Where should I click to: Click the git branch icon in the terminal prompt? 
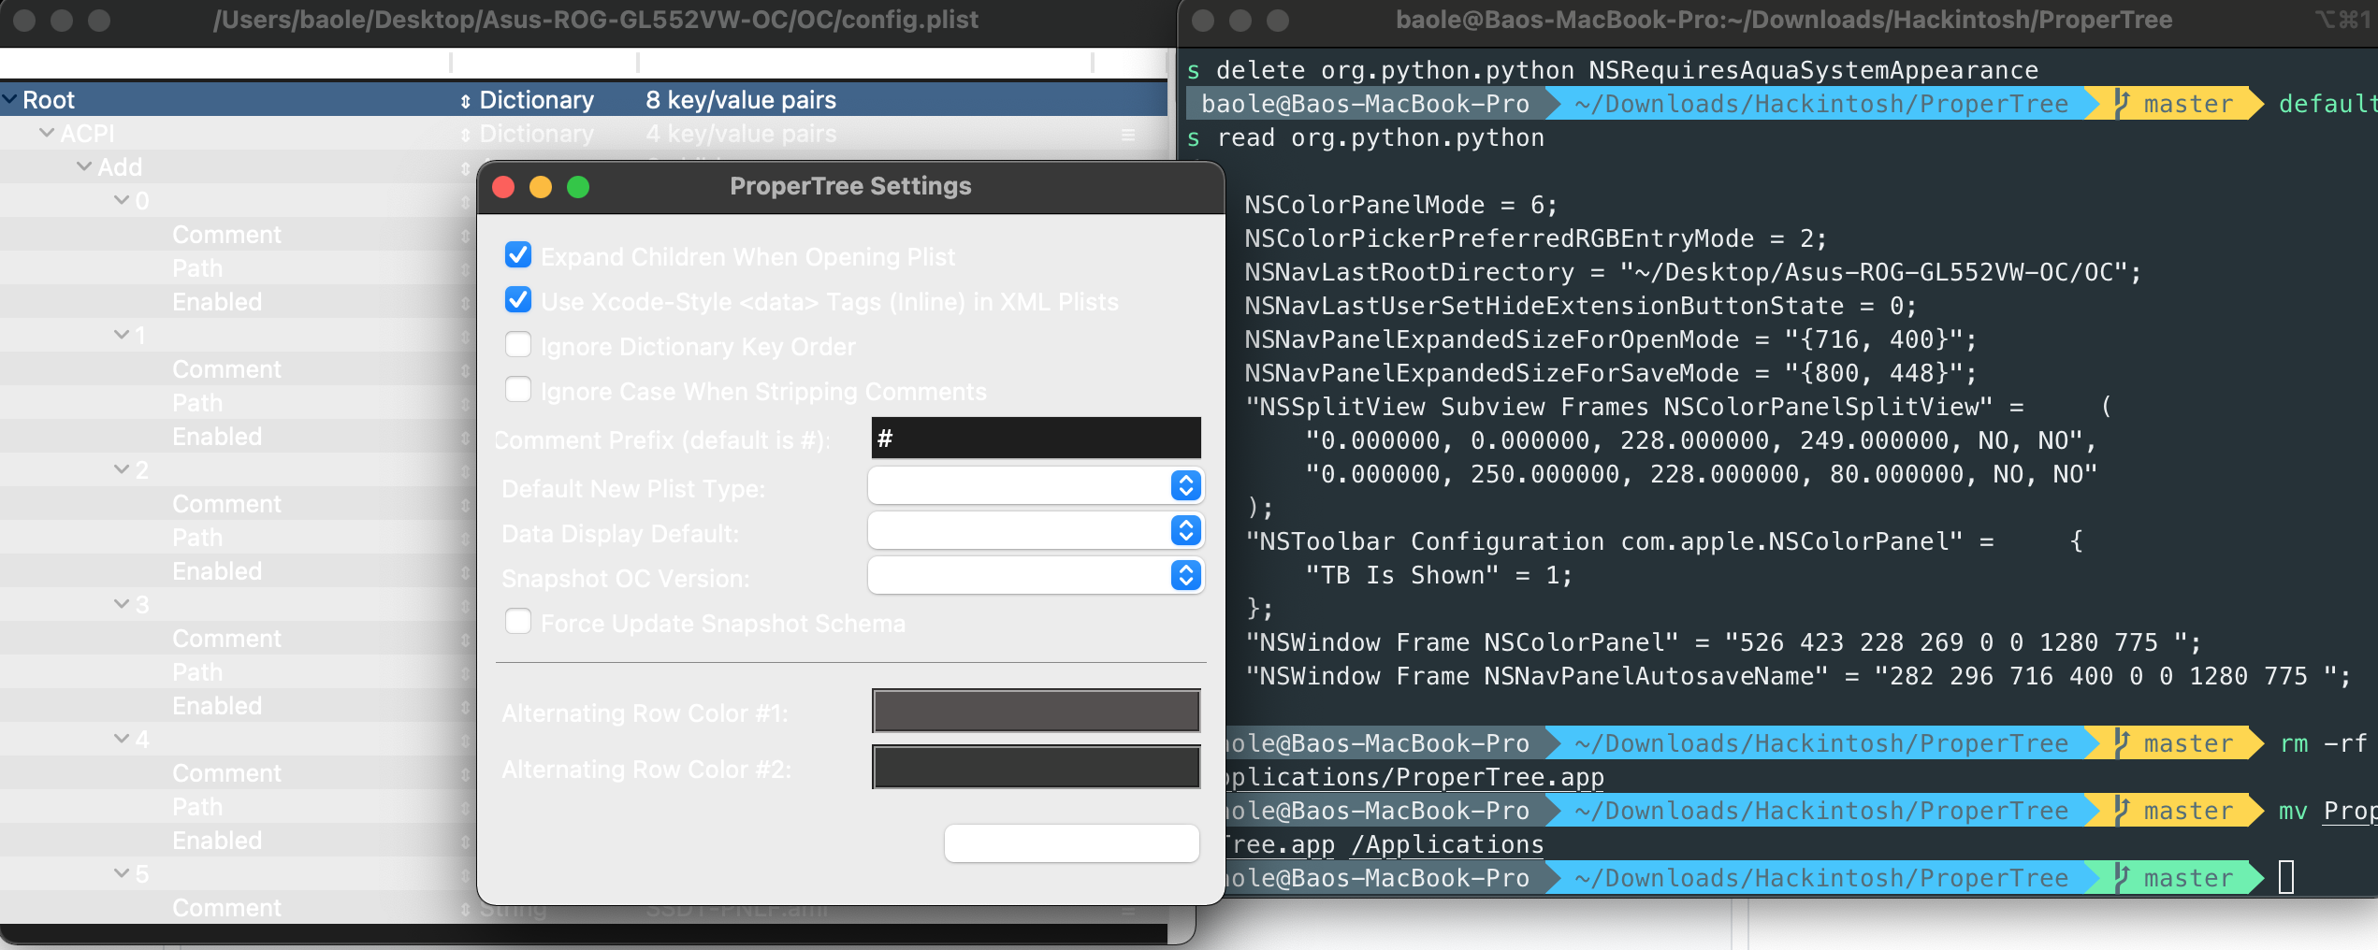[x=2122, y=103]
